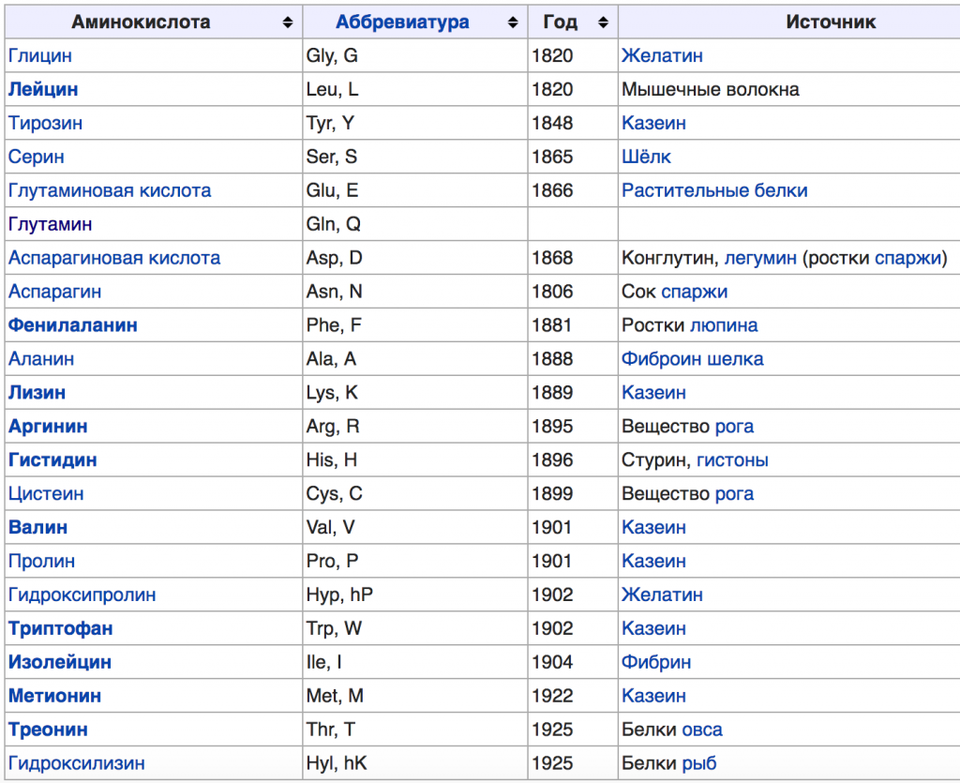Image resolution: width=960 pixels, height=783 pixels.
Task: Open the Фенилаланин link
Action: 73,325
